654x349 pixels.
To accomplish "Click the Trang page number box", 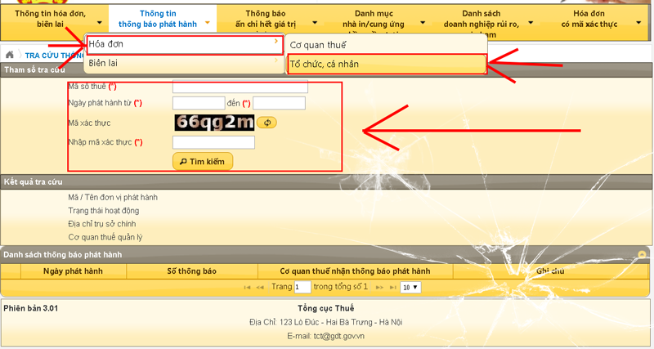I will (x=302, y=288).
